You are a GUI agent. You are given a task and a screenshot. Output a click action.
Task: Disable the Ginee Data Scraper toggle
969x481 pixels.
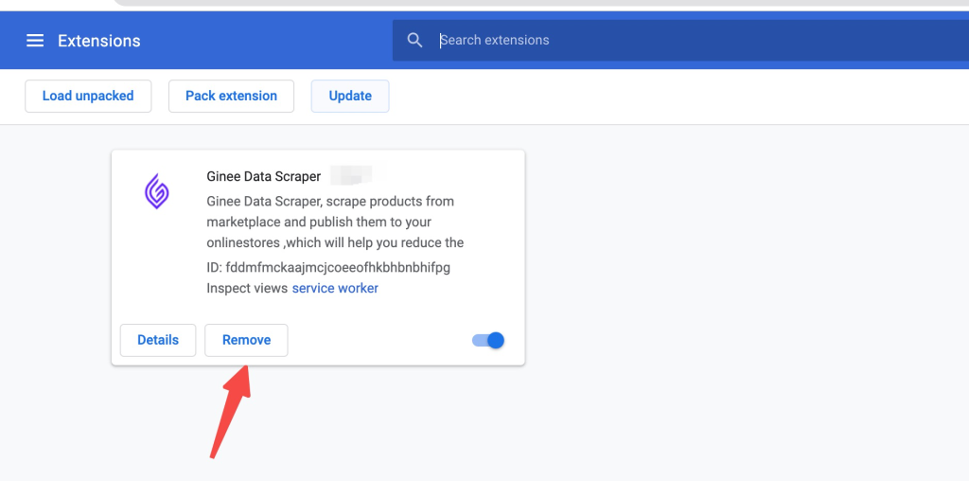488,340
